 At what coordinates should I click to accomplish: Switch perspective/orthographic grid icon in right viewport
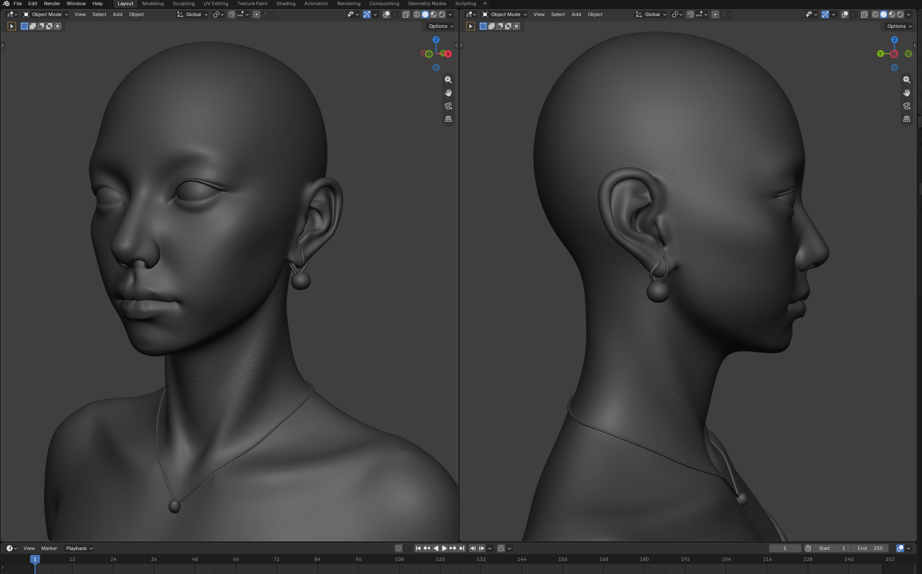coord(906,119)
